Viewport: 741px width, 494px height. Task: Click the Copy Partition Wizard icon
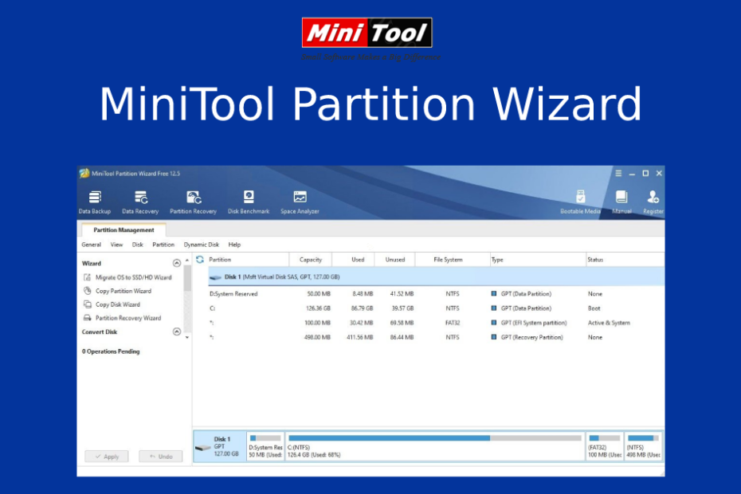click(88, 291)
